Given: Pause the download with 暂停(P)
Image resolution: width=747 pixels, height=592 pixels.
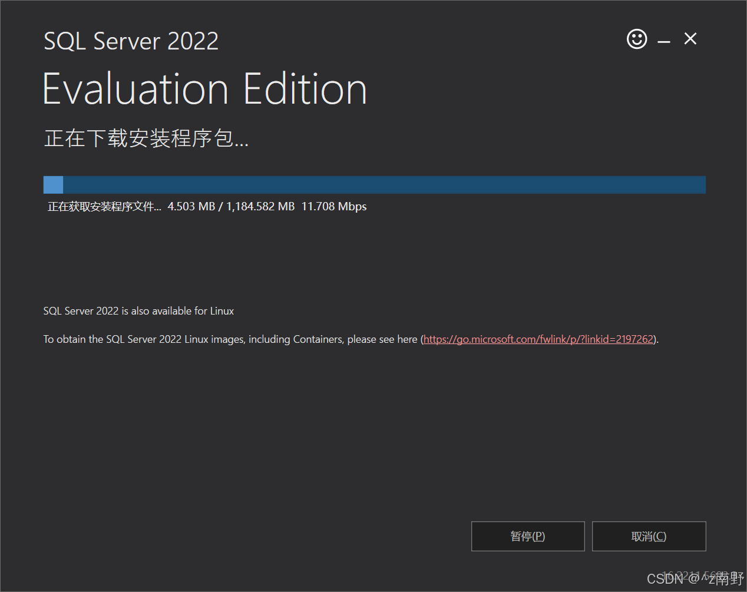Looking at the screenshot, I should pyautogui.click(x=528, y=536).
